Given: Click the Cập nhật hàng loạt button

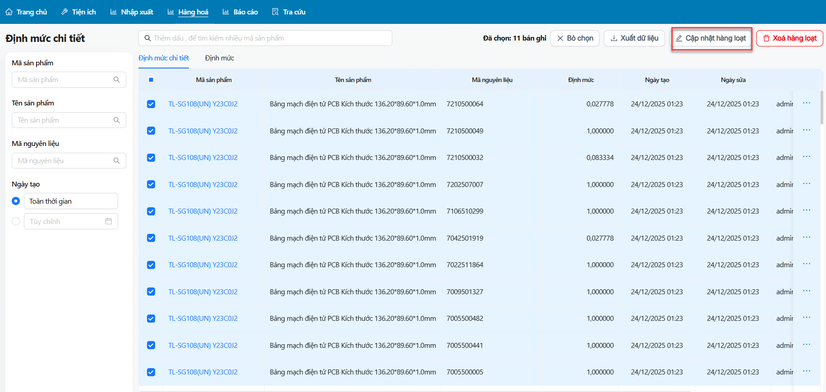Looking at the screenshot, I should pos(711,38).
